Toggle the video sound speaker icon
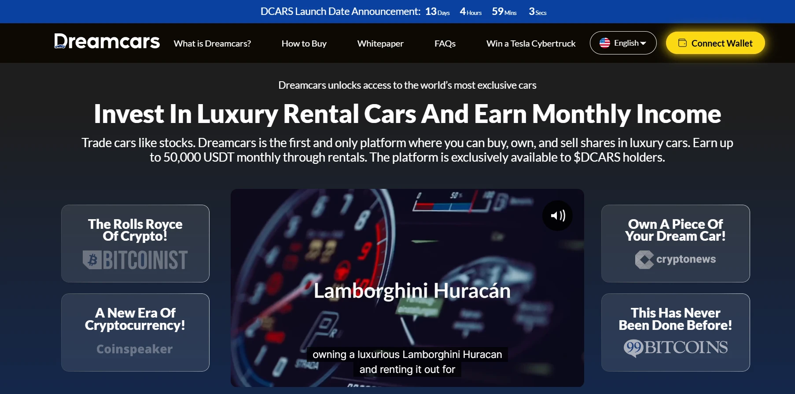The image size is (795, 394). coord(557,216)
